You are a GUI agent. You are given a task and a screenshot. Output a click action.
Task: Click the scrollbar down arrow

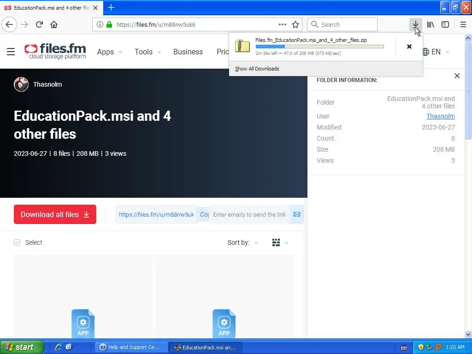coord(468,334)
